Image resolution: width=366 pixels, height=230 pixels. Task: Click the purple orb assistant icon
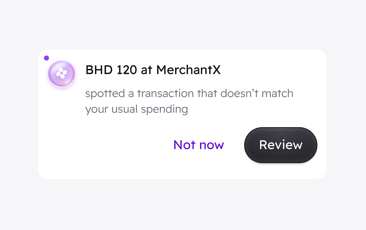62,74
